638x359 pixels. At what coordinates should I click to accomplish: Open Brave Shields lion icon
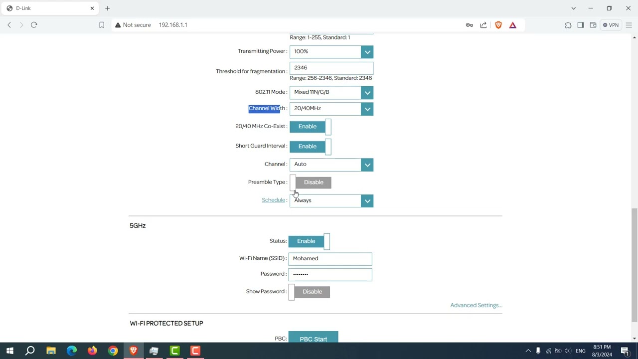pos(498,25)
